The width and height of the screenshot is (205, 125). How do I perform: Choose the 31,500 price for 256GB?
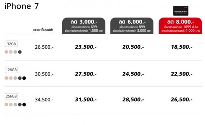86,99
